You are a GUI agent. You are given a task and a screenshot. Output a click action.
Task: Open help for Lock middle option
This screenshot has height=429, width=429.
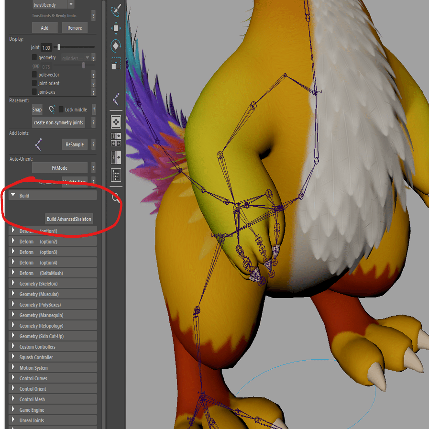[94, 110]
